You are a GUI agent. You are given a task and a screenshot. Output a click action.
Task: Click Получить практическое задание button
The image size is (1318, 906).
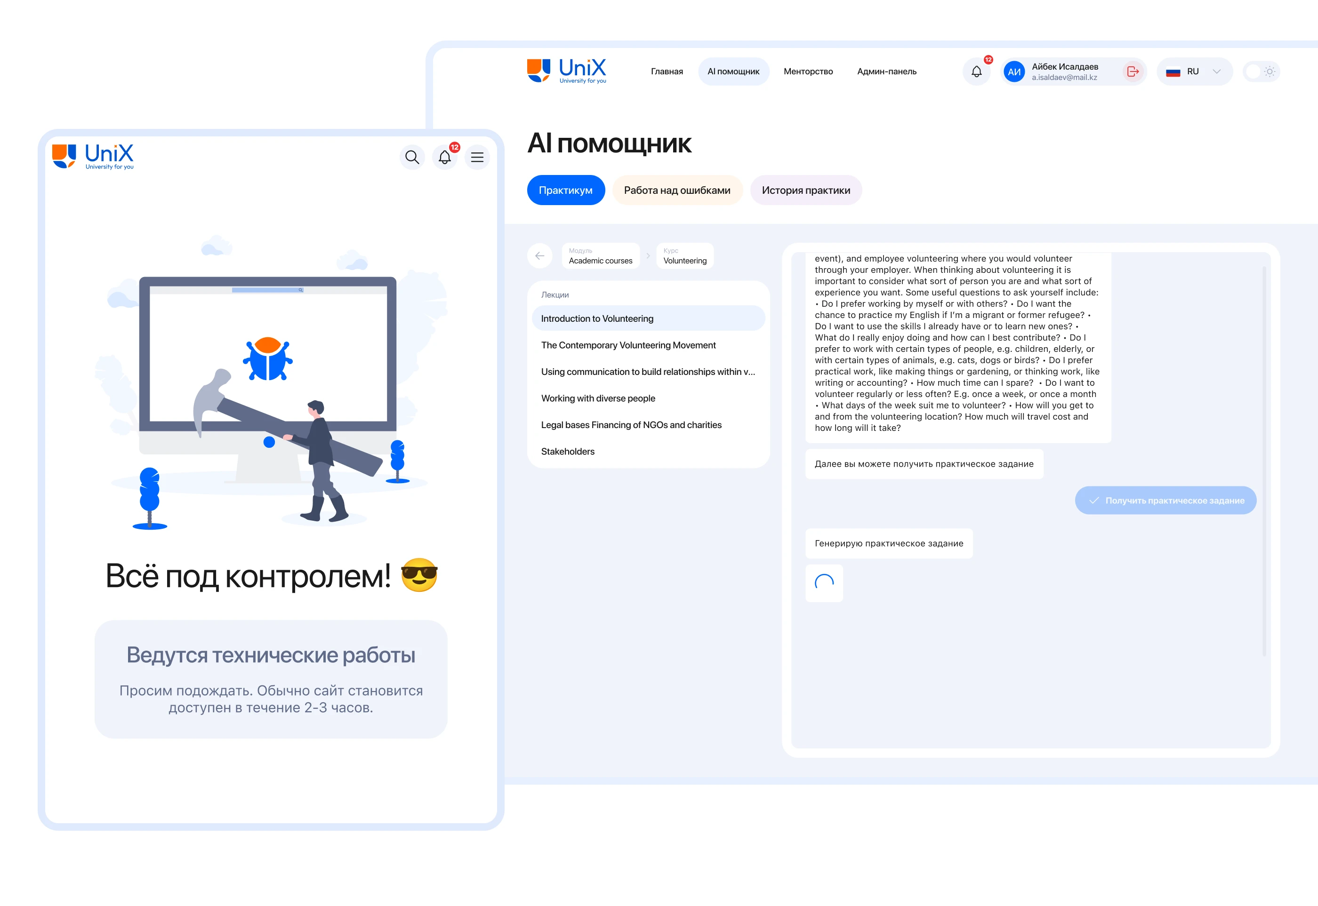pos(1165,500)
